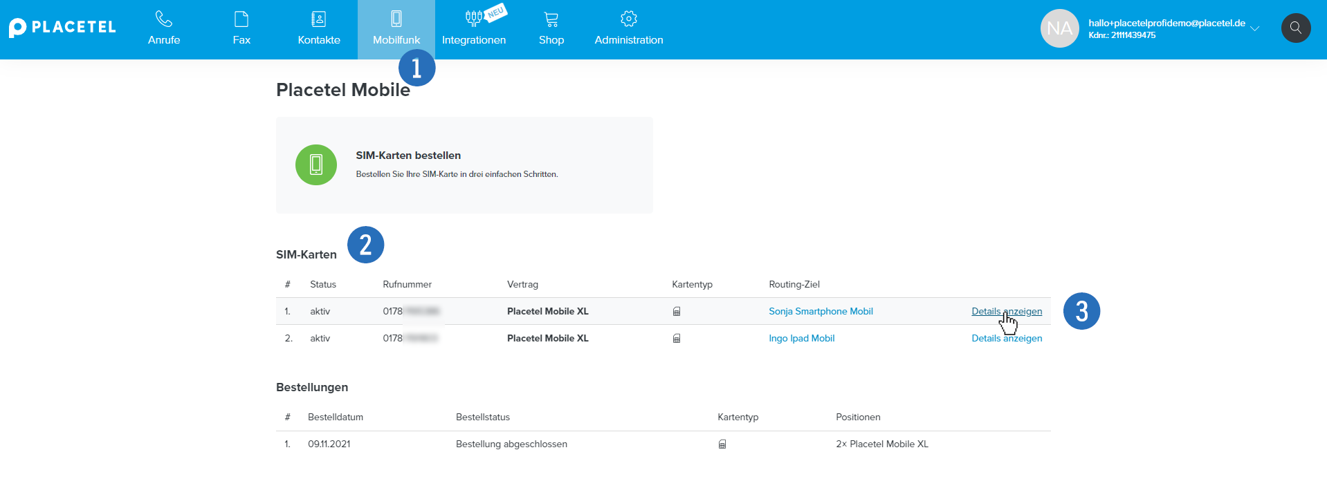Open the Kontakte address book icon

(319, 19)
